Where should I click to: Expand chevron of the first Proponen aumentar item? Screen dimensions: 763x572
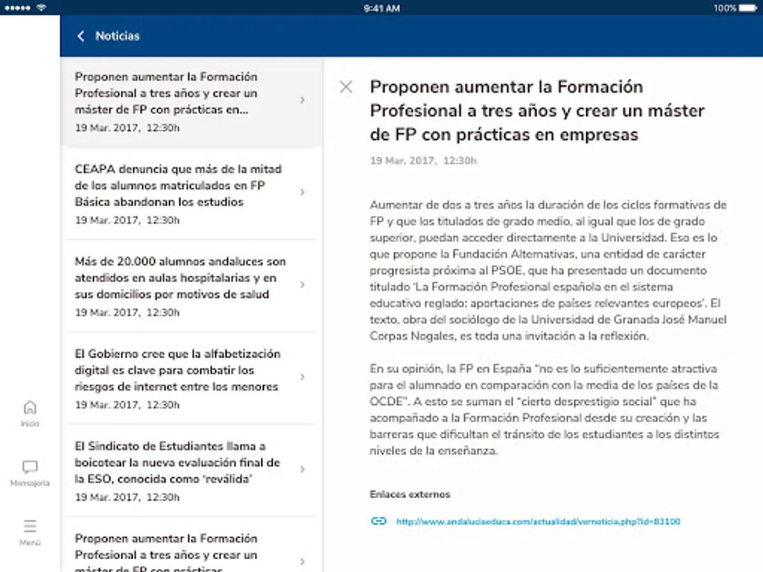[x=303, y=100]
